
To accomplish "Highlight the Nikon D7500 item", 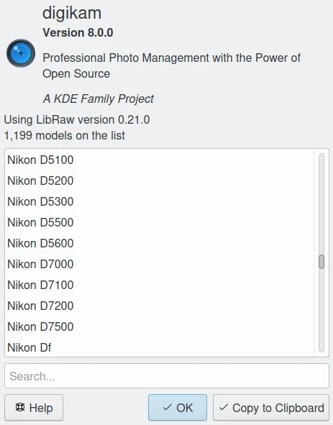I will click(x=159, y=327).
